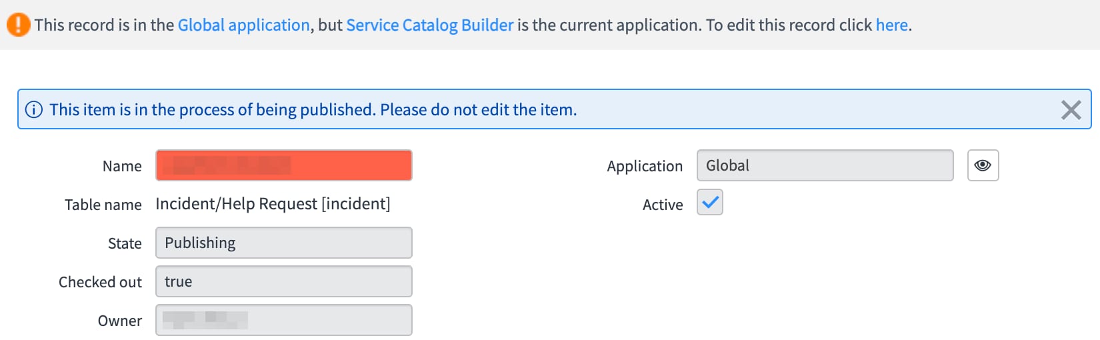1100x340 pixels.
Task: Click the Name field label
Action: coord(122,166)
